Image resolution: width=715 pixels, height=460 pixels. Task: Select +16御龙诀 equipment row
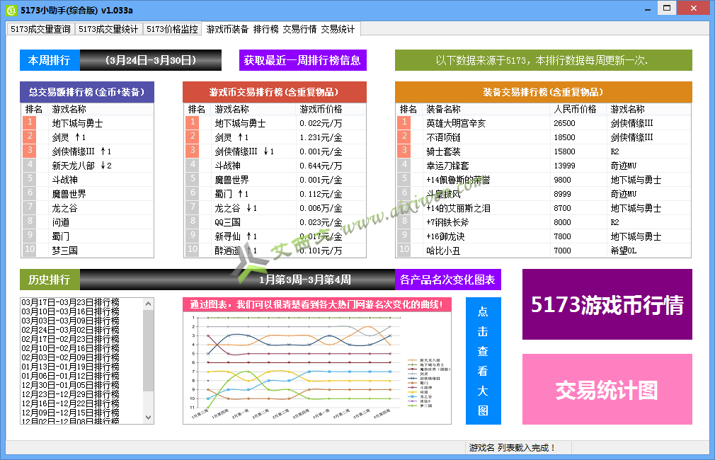pos(543,236)
